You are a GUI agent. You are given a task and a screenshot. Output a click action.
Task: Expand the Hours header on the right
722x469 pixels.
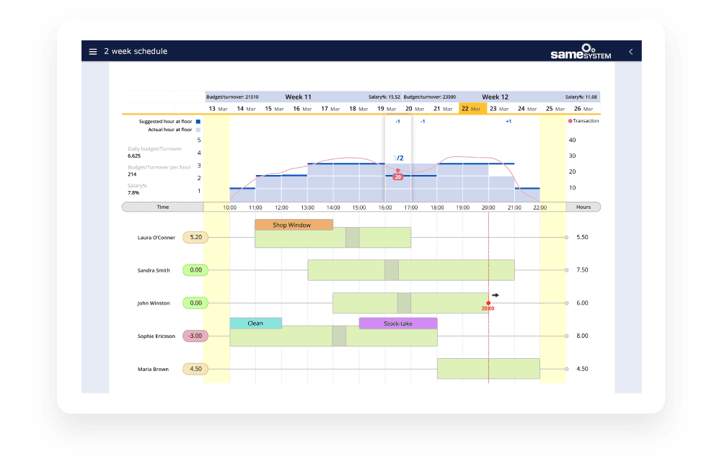583,207
